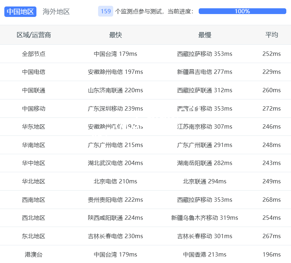Click the 最快 column header
The height and width of the screenshot is (263, 291).
(115, 35)
